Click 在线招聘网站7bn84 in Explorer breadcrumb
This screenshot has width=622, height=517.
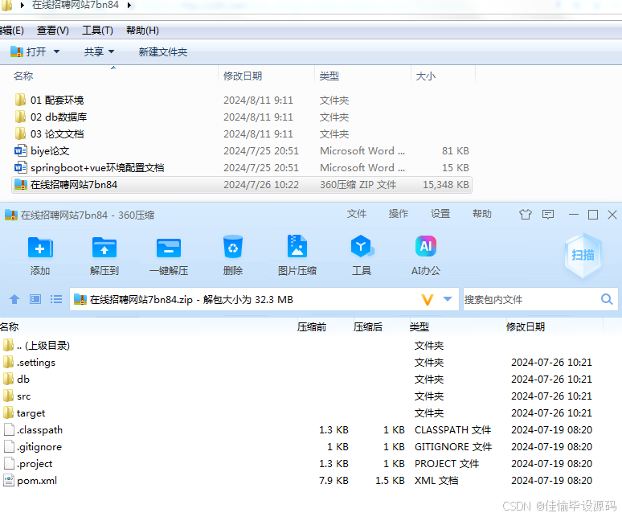pyautogui.click(x=76, y=5)
